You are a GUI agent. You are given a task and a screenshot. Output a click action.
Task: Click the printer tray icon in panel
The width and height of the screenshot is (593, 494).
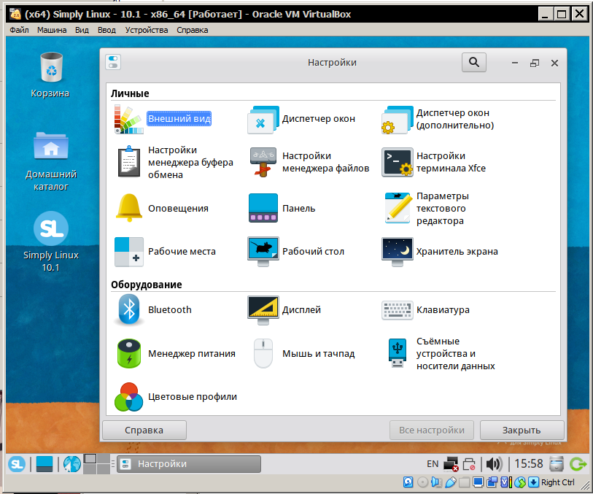[x=469, y=464]
